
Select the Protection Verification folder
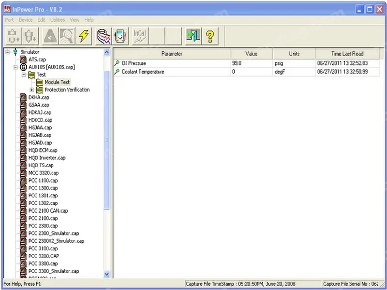pos(67,90)
